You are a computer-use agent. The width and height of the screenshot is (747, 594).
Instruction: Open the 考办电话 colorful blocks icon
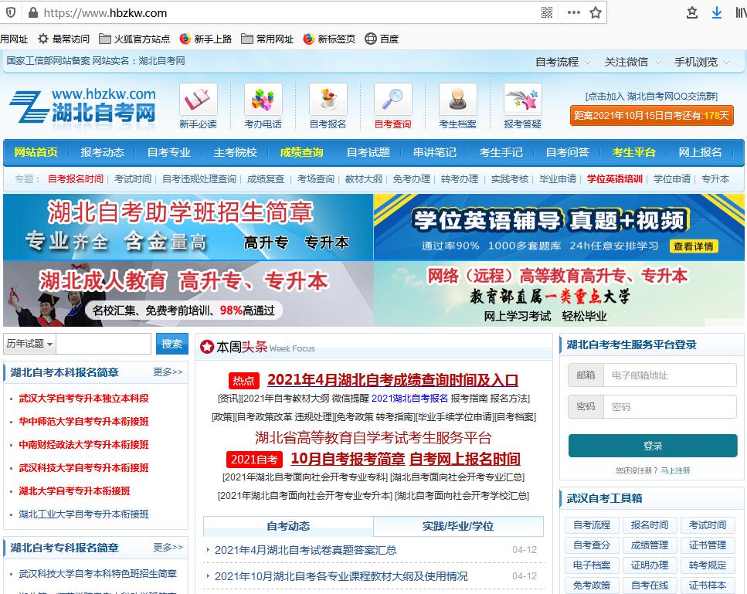point(263,99)
